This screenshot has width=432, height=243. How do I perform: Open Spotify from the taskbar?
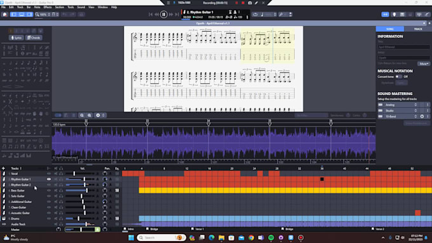pyautogui.click(x=271, y=237)
